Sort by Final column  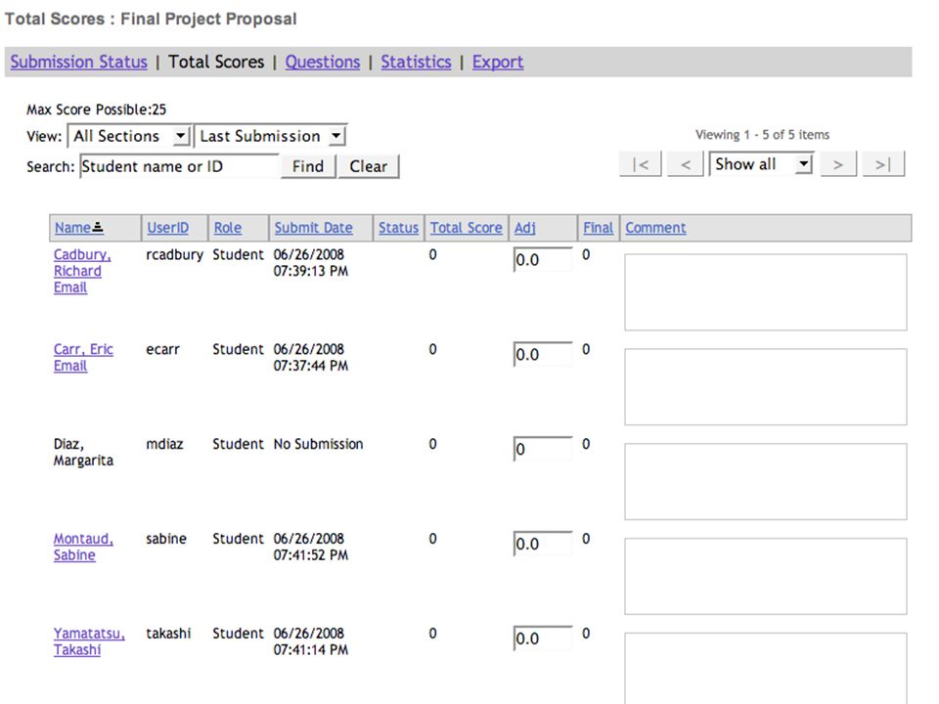pos(599,228)
